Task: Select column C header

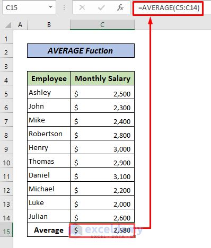Action: (x=102, y=25)
